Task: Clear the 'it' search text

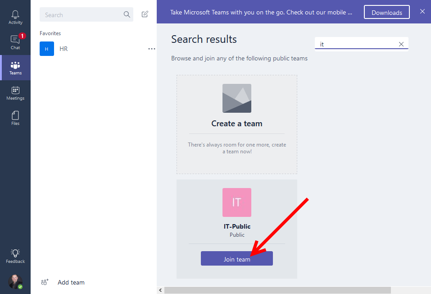Action: tap(401, 44)
